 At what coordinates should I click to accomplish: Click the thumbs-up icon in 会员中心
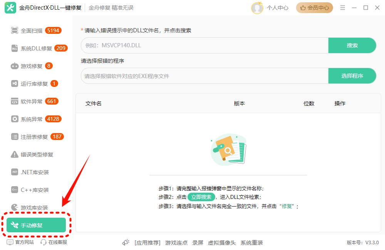303,8
